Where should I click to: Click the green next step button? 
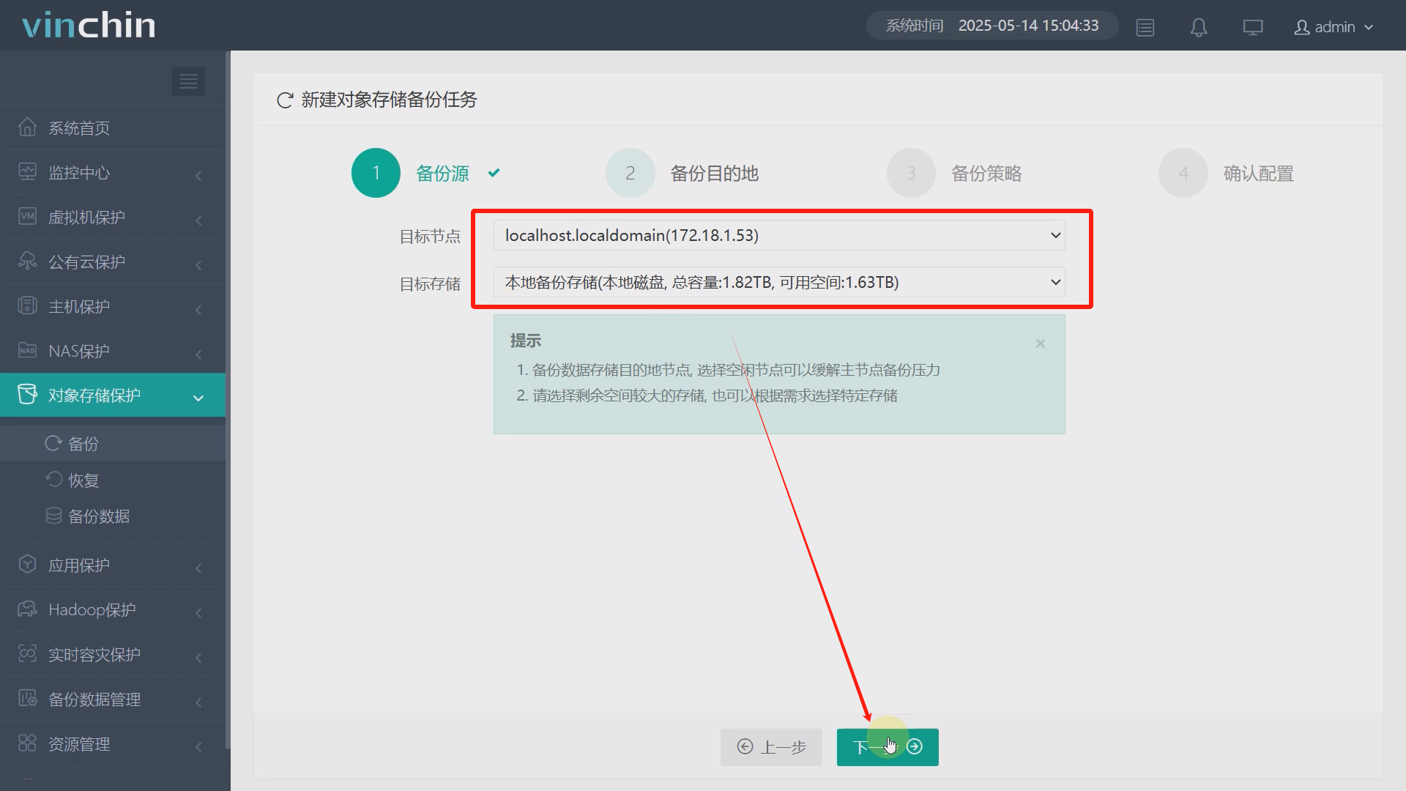(x=887, y=746)
